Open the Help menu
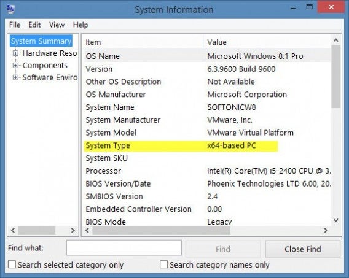The height and width of the screenshot is (278, 349). point(80,25)
